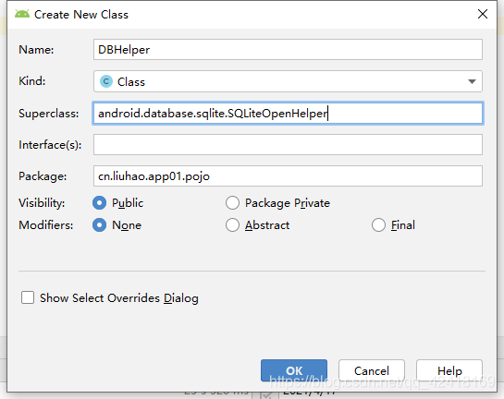Click the Class kind icon
This screenshot has height=399, width=504.
coord(106,81)
